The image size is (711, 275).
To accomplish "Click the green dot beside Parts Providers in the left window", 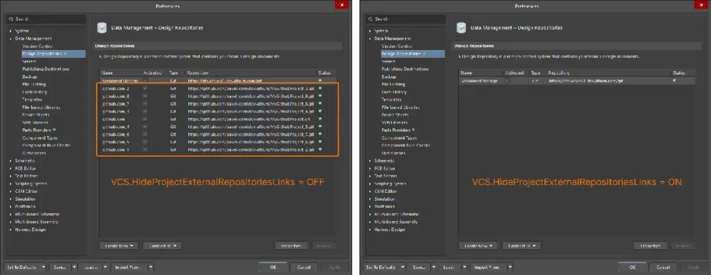I will [53, 130].
